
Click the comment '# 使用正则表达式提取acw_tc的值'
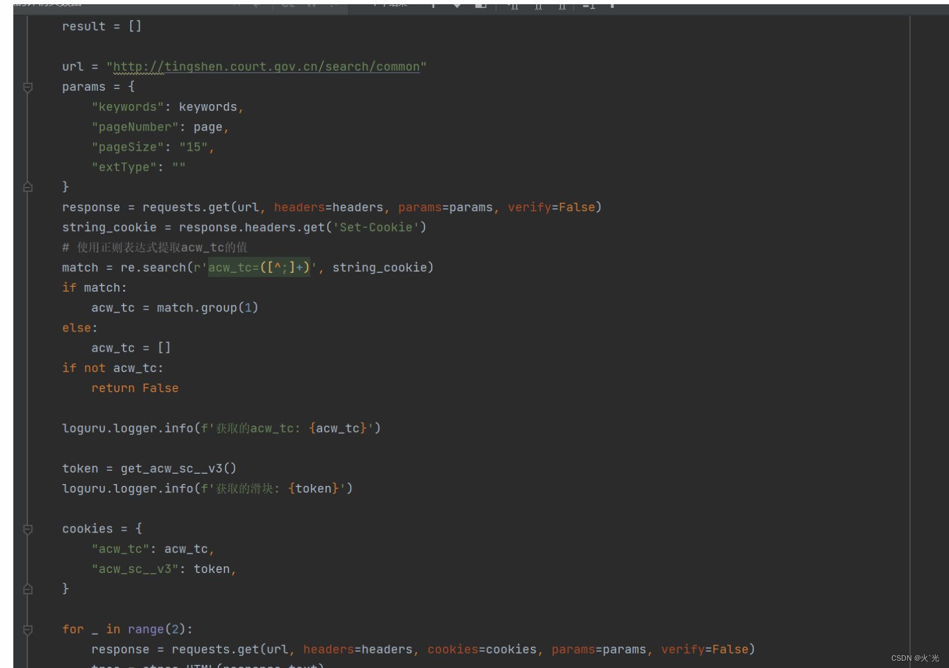pyautogui.click(x=154, y=247)
